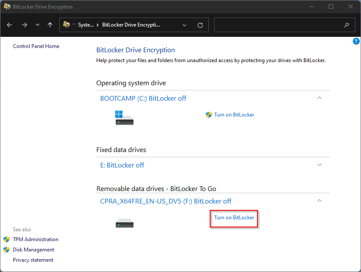Screen dimensions: 361x272
Task: Click BOOTCAMP (C:) BitLocker off link
Action: coord(143,98)
